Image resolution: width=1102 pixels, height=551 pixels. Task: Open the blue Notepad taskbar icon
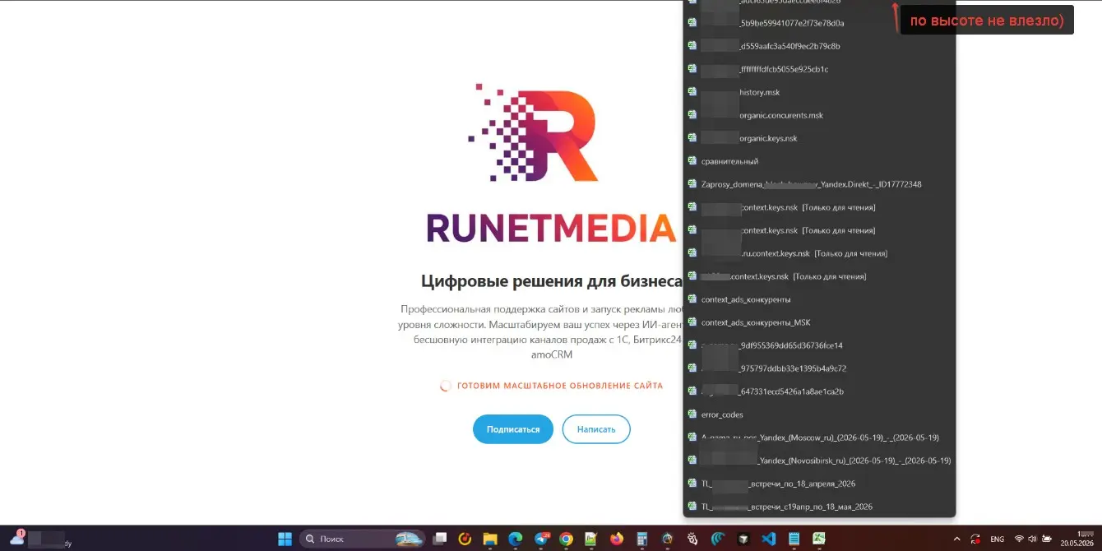(x=794, y=539)
